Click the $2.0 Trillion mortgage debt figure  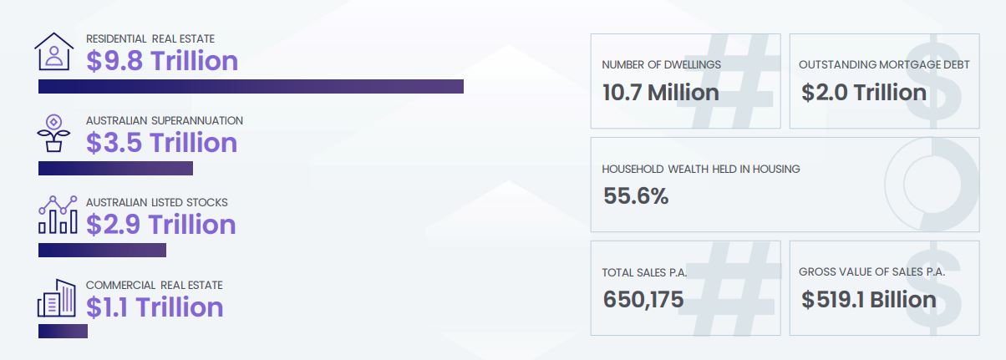[864, 92]
